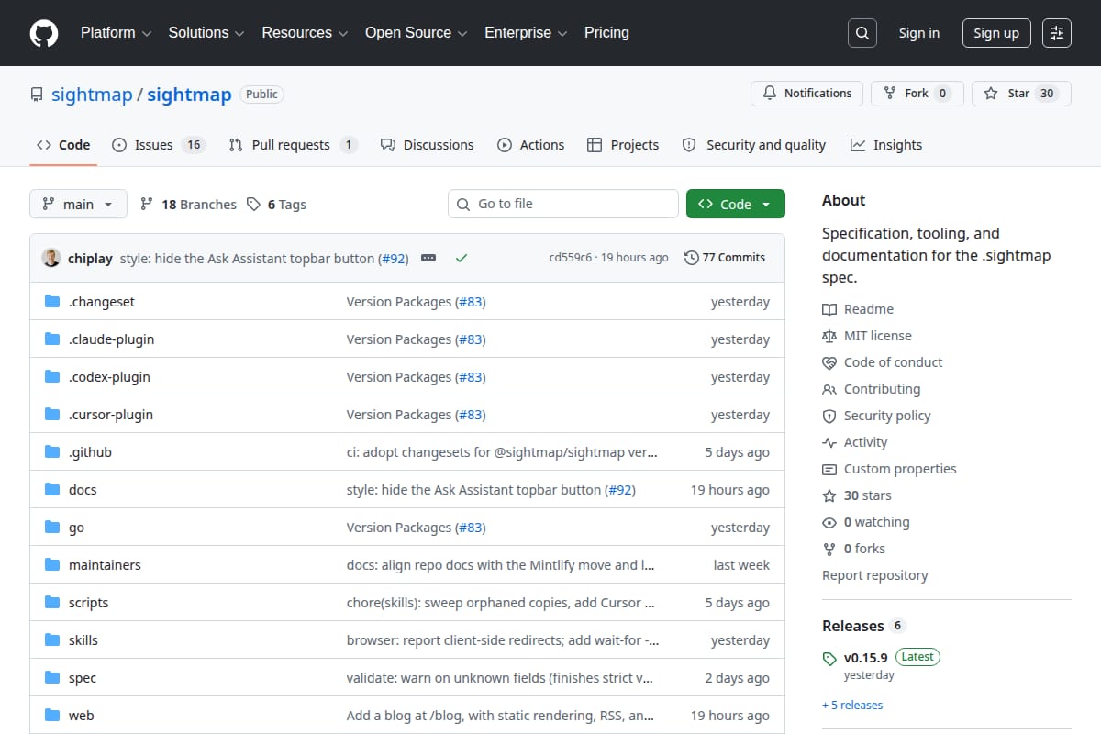1101x734 pixels.
Task: Open 77 Commits history link
Action: [x=725, y=258]
